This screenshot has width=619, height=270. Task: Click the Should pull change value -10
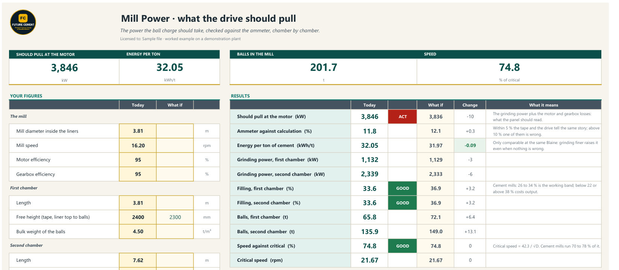pos(470,117)
